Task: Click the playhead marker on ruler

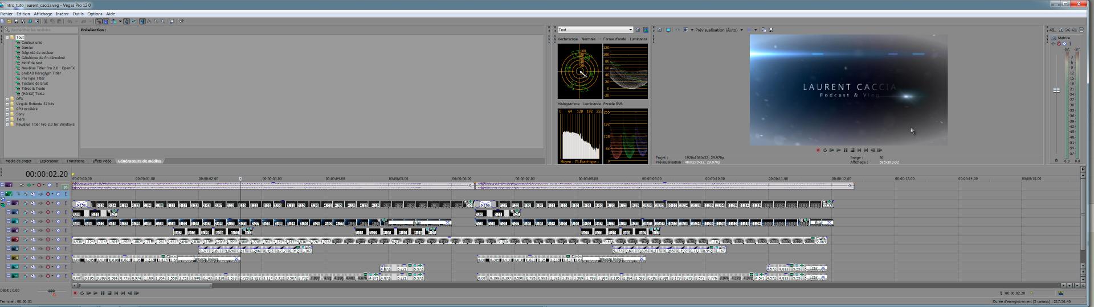Action: [240, 179]
